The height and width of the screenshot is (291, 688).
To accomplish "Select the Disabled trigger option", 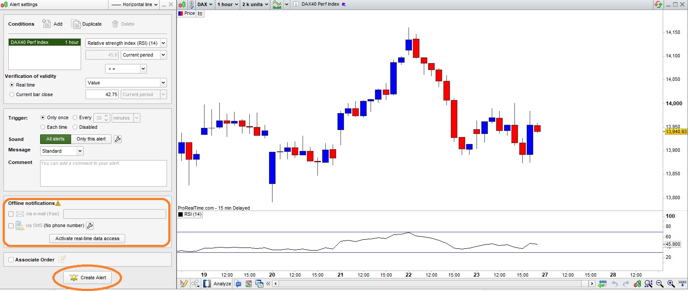I will tap(75, 127).
